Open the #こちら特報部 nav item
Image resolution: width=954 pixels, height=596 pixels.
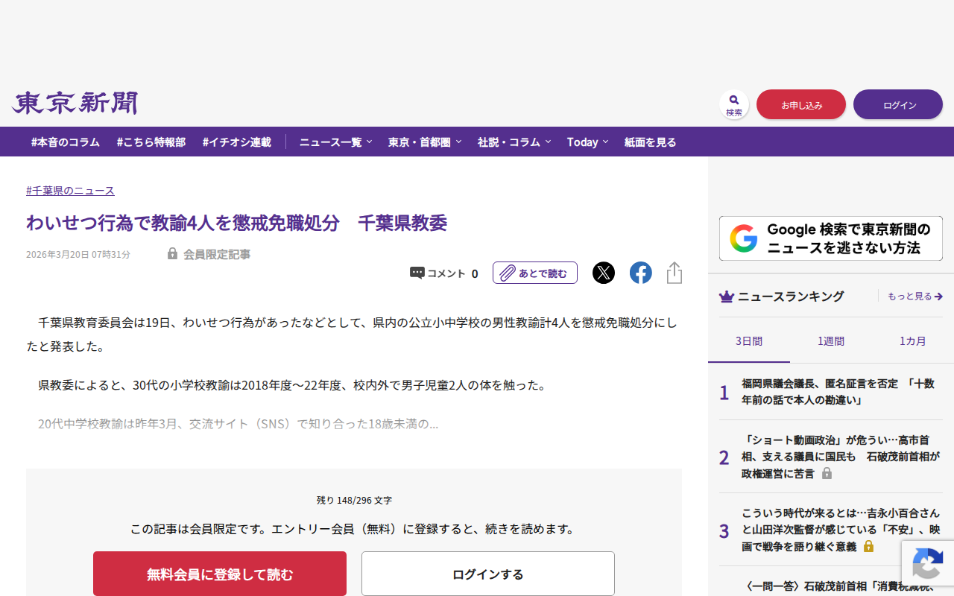151,142
